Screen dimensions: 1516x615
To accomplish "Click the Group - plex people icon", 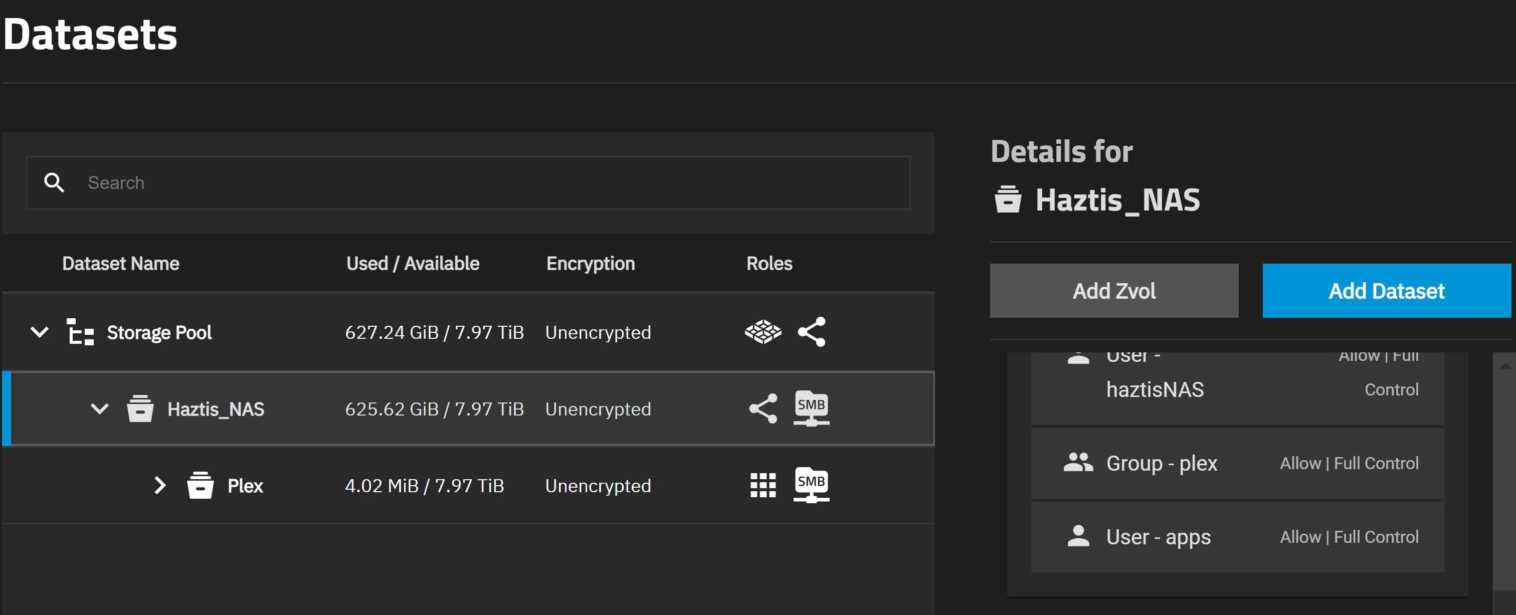I will pyautogui.click(x=1078, y=463).
